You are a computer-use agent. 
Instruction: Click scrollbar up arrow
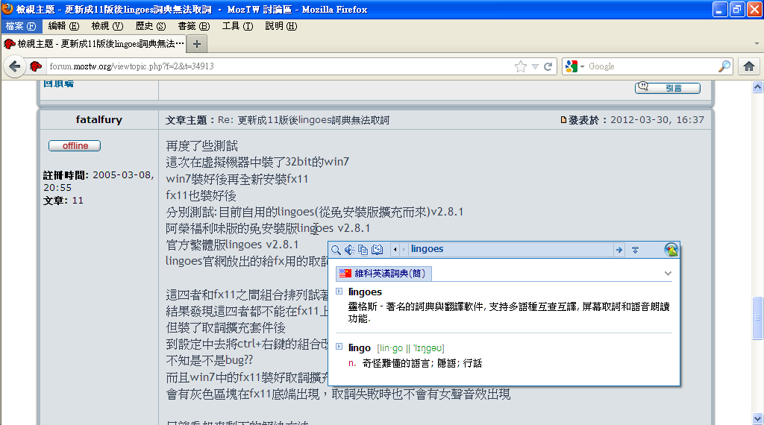[757, 87]
